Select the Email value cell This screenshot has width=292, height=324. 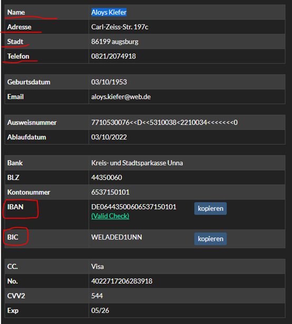pyautogui.click(x=187, y=97)
